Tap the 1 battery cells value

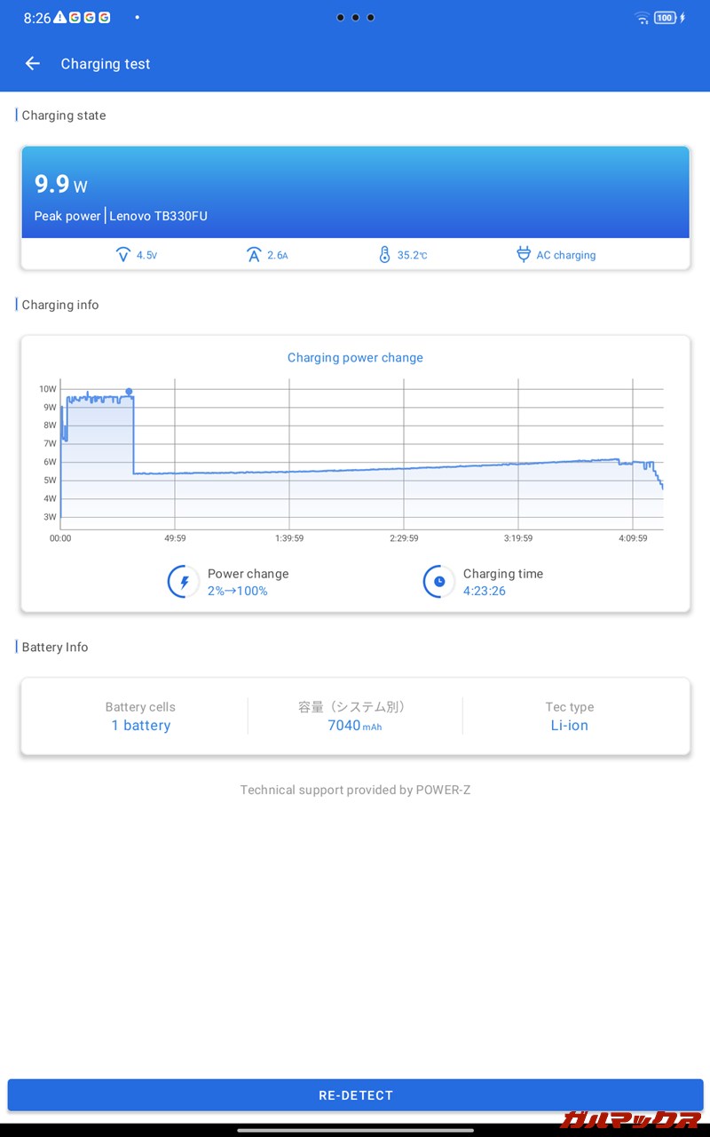coord(140,726)
